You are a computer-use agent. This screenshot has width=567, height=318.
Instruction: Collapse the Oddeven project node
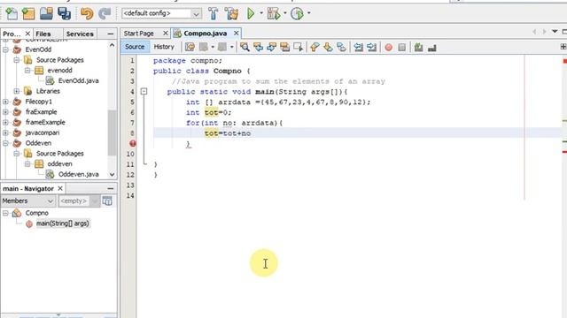[x=6, y=143]
